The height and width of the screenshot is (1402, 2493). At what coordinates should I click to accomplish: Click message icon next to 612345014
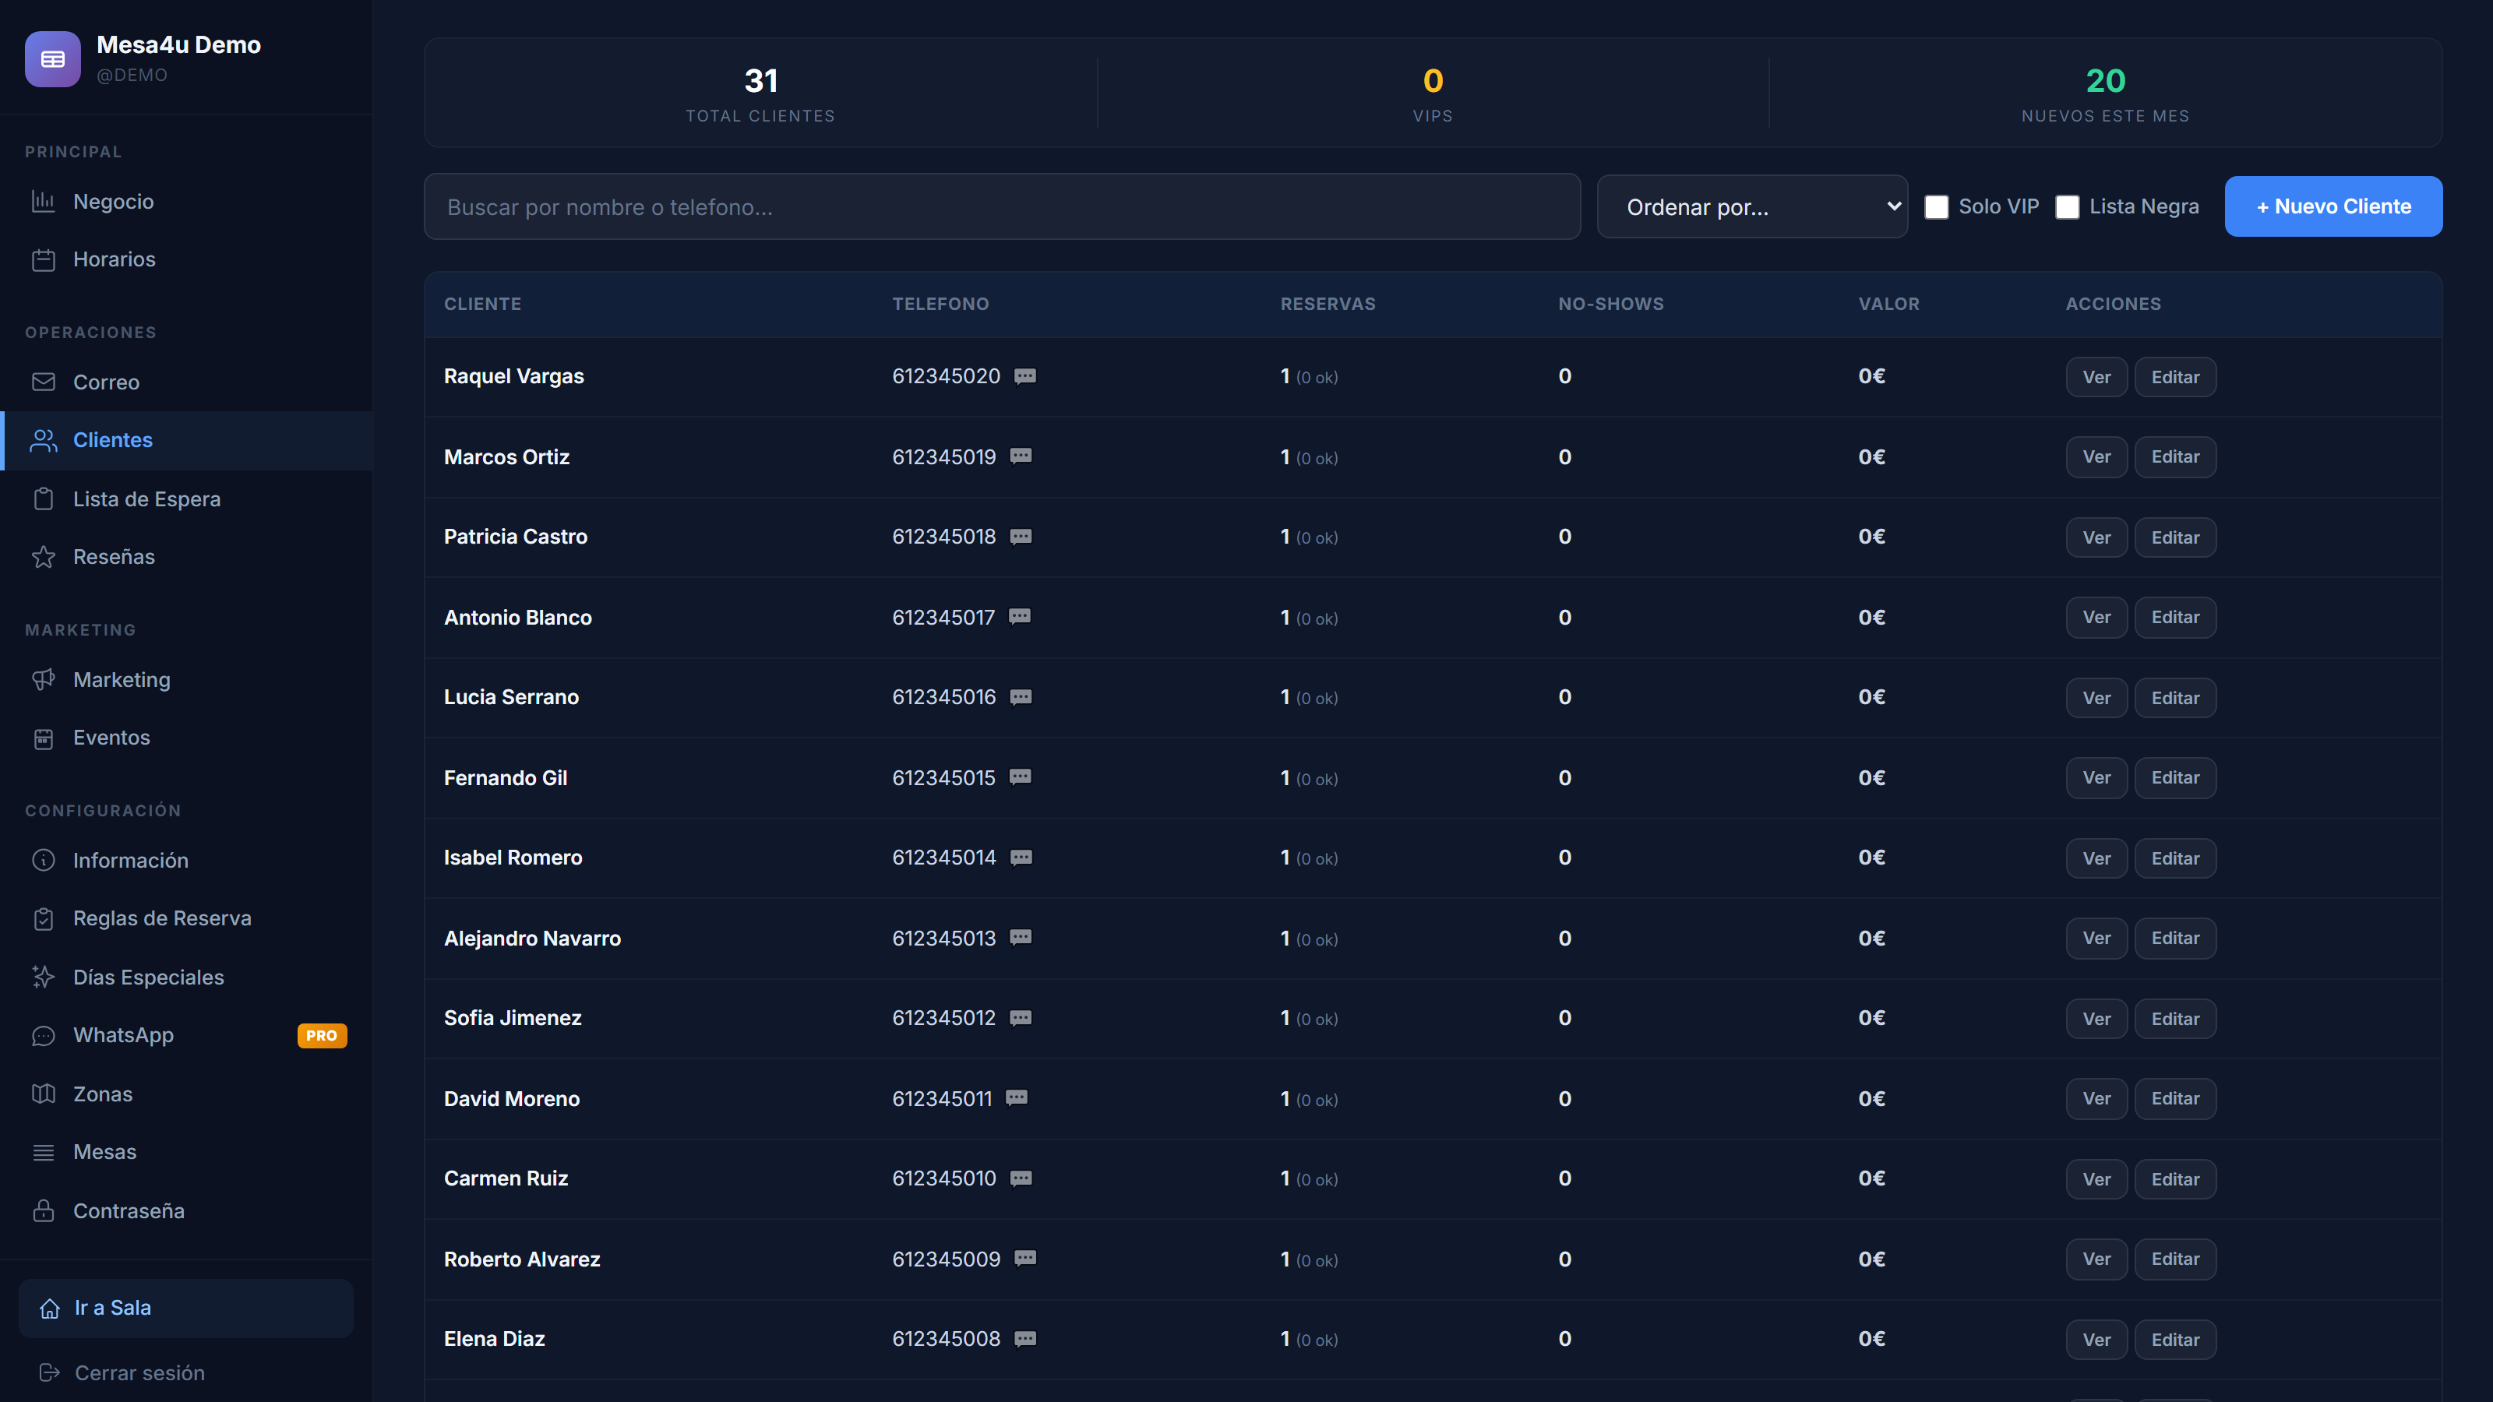click(x=1021, y=858)
